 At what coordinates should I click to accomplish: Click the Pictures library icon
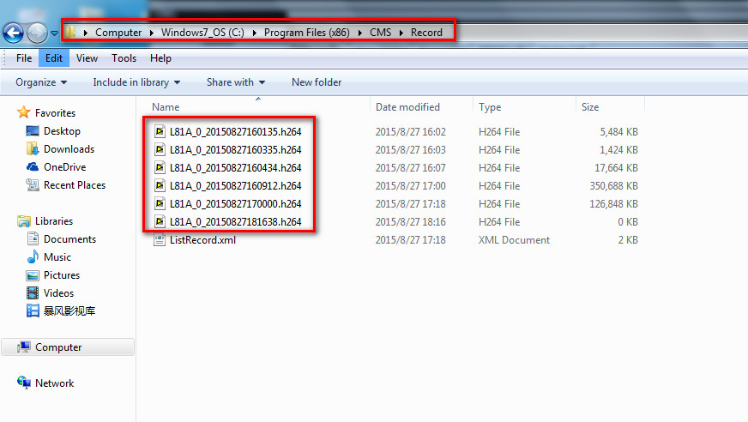point(33,275)
